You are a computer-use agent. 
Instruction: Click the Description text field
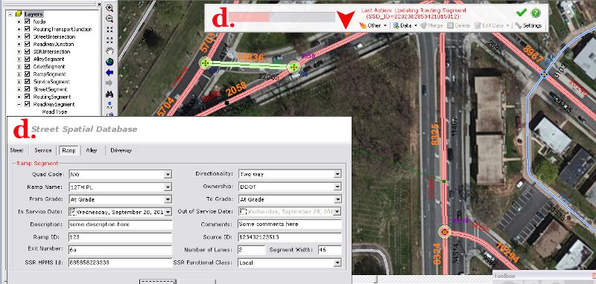tap(120, 225)
